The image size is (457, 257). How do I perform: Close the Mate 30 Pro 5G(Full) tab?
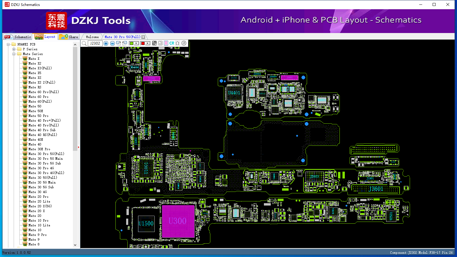(143, 37)
